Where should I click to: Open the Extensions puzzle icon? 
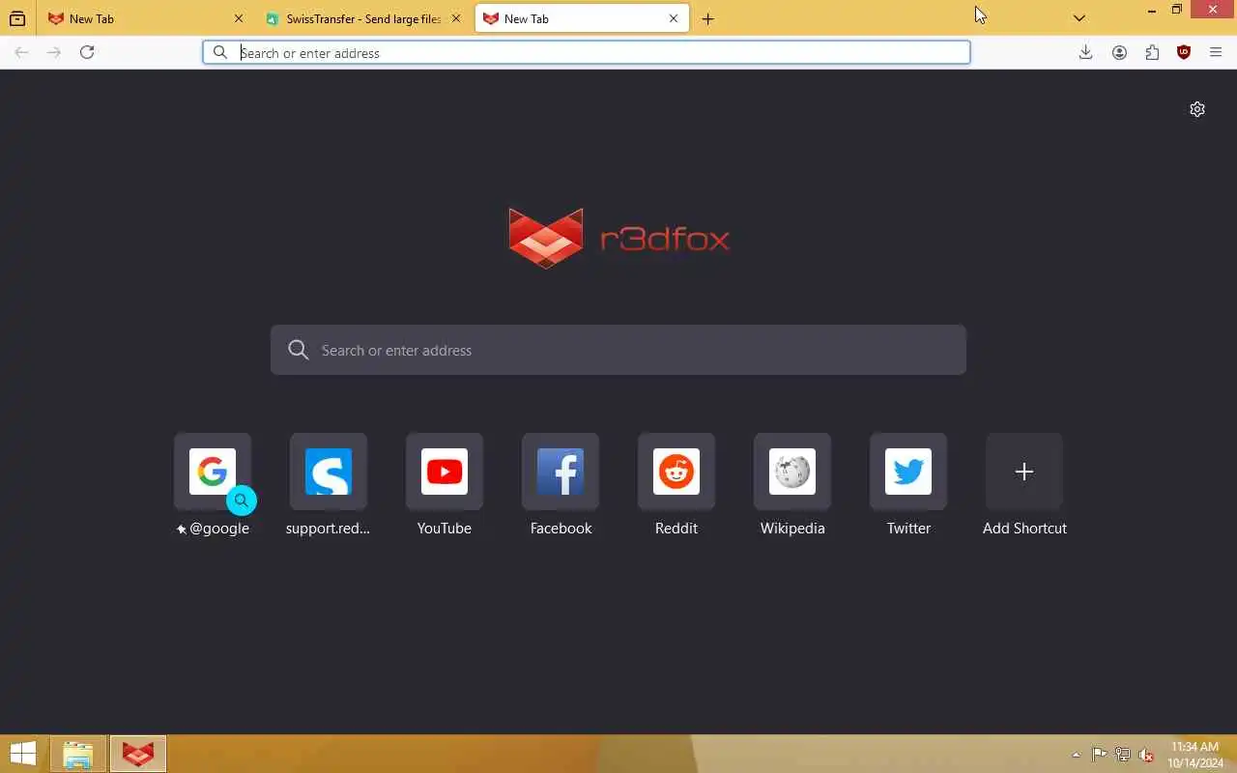point(1152,52)
